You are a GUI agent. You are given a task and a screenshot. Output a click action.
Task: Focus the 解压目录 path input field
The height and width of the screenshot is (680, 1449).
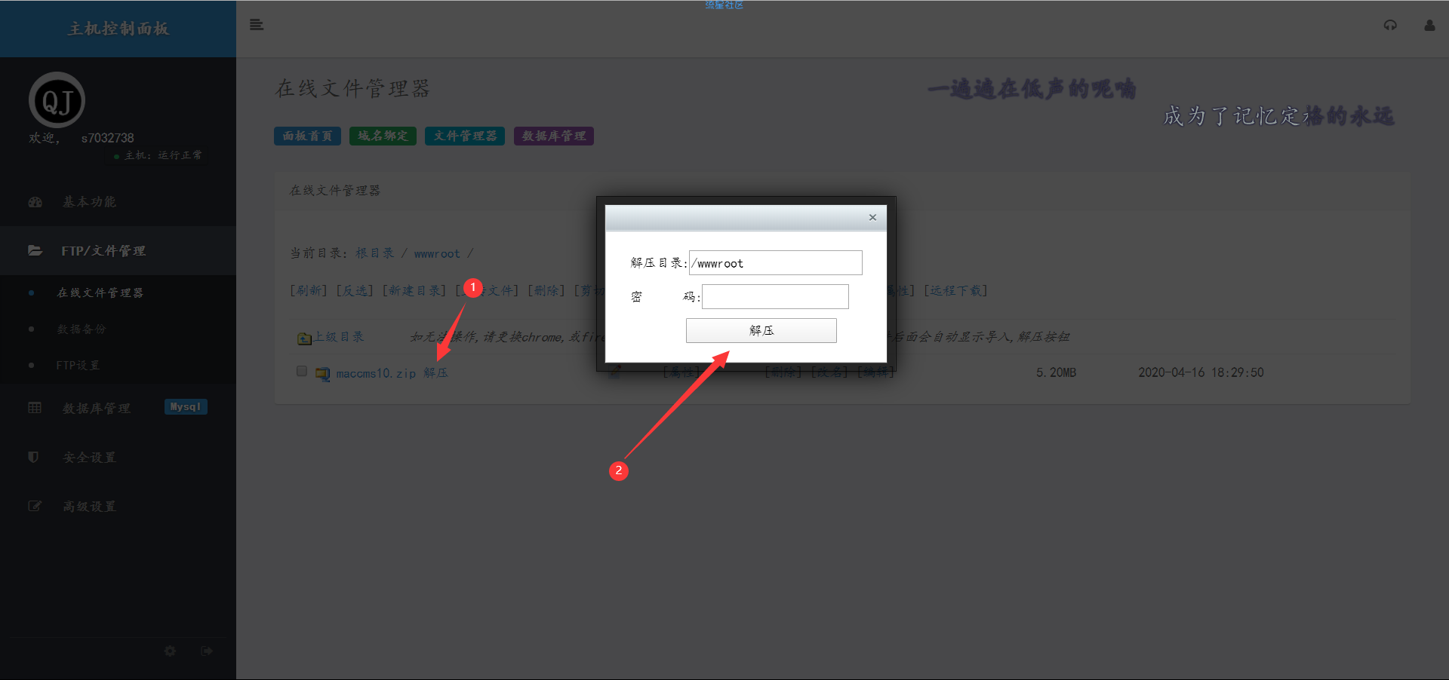coord(776,262)
